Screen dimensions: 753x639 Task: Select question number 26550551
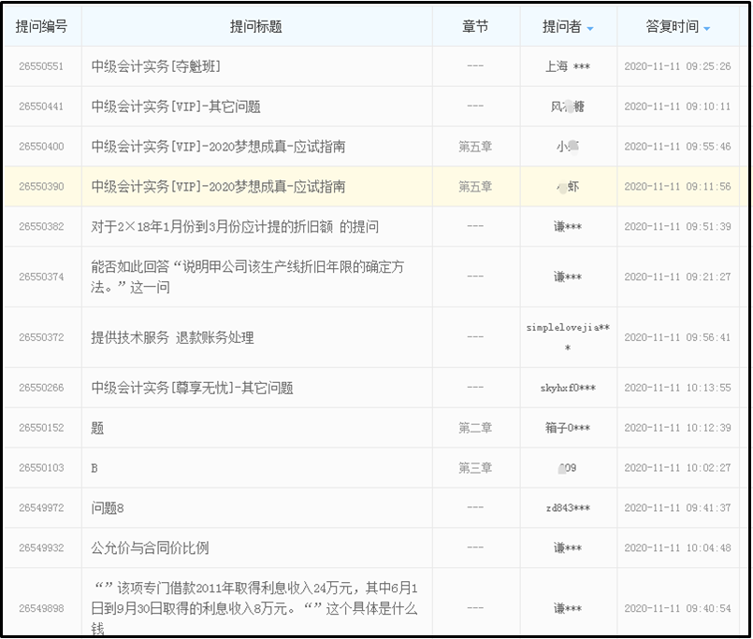coord(41,66)
